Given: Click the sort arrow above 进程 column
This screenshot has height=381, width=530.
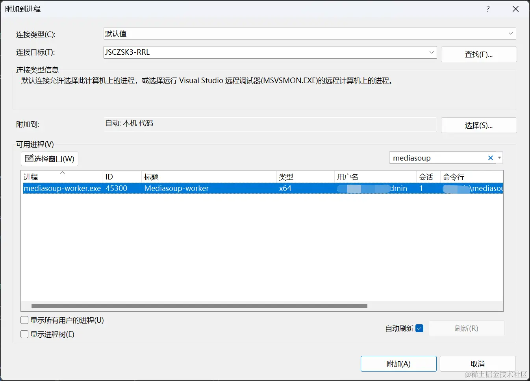Looking at the screenshot, I should pos(62,172).
